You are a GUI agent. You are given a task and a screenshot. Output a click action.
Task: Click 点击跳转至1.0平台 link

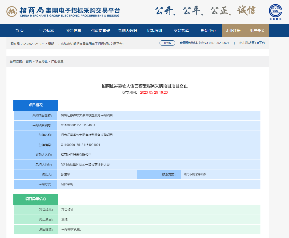251,43
